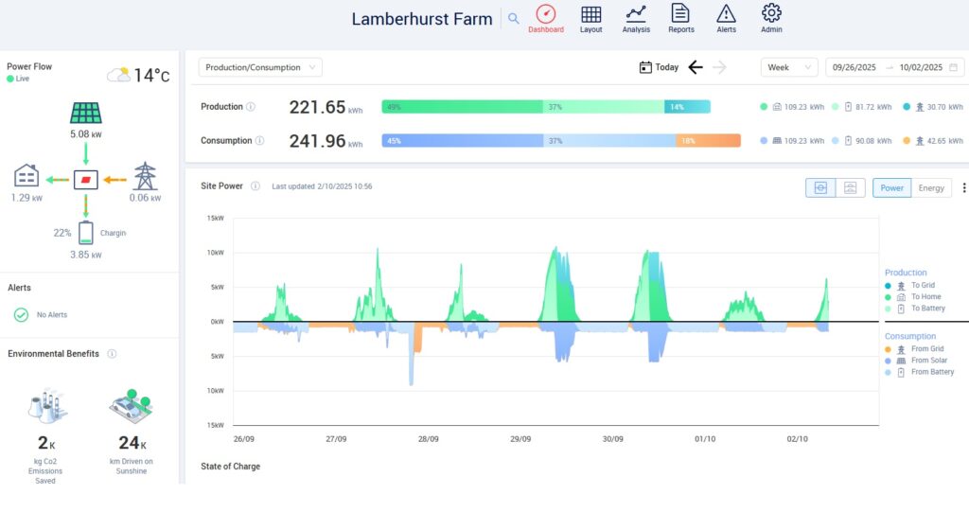Expand the Production/Consumption dropdown
Screen dimensions: 969x530
pyautogui.click(x=260, y=67)
